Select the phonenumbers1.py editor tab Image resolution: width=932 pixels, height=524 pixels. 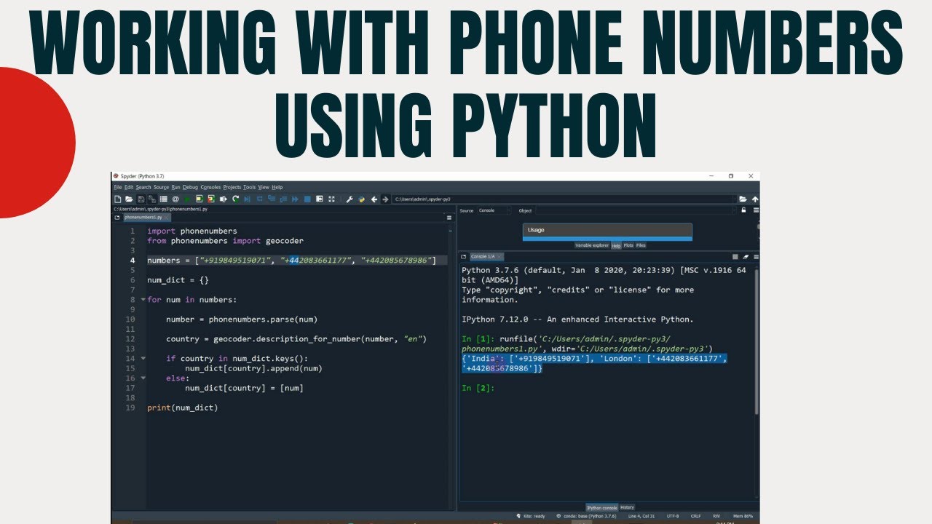(x=147, y=218)
